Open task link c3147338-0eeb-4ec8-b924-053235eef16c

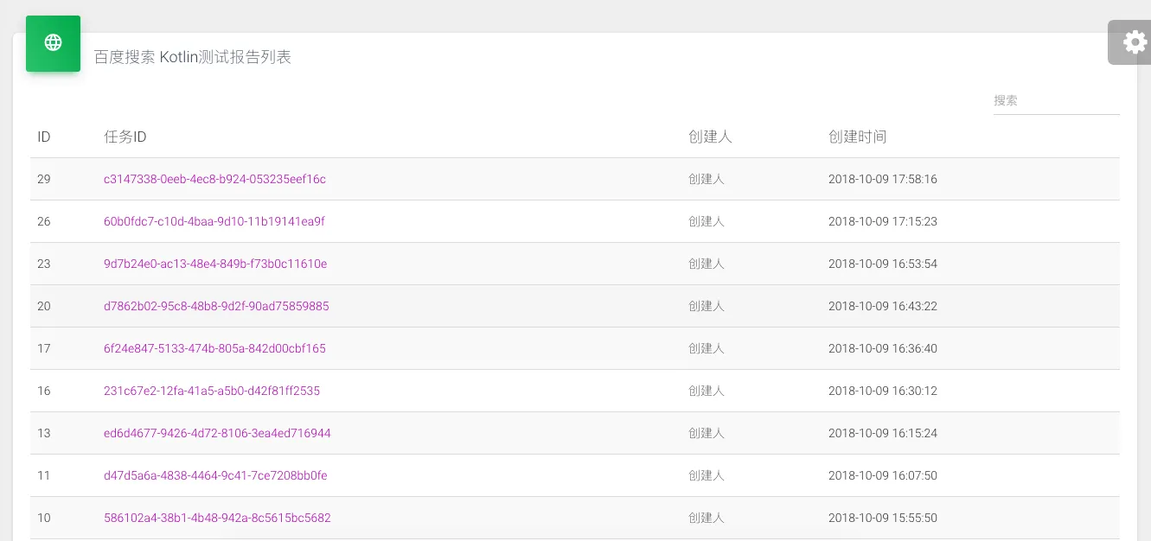pos(214,179)
